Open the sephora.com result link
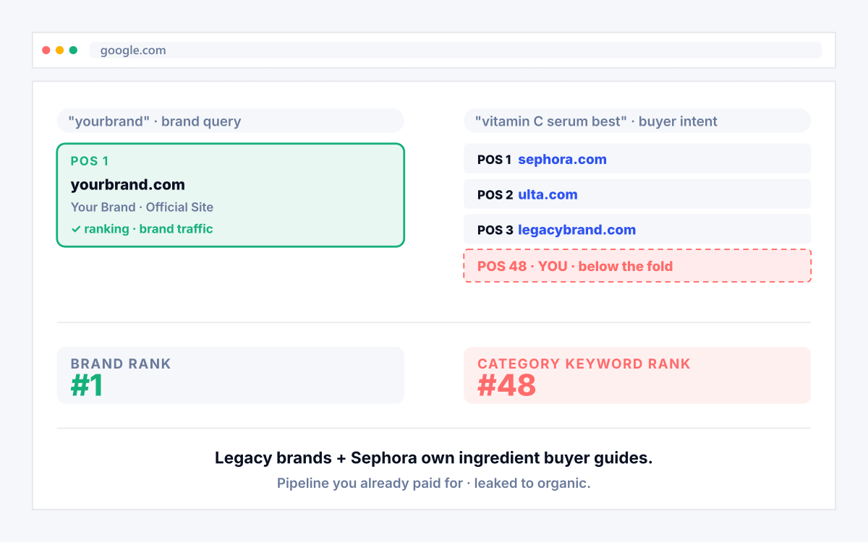The width and height of the screenshot is (868, 542). (x=562, y=159)
